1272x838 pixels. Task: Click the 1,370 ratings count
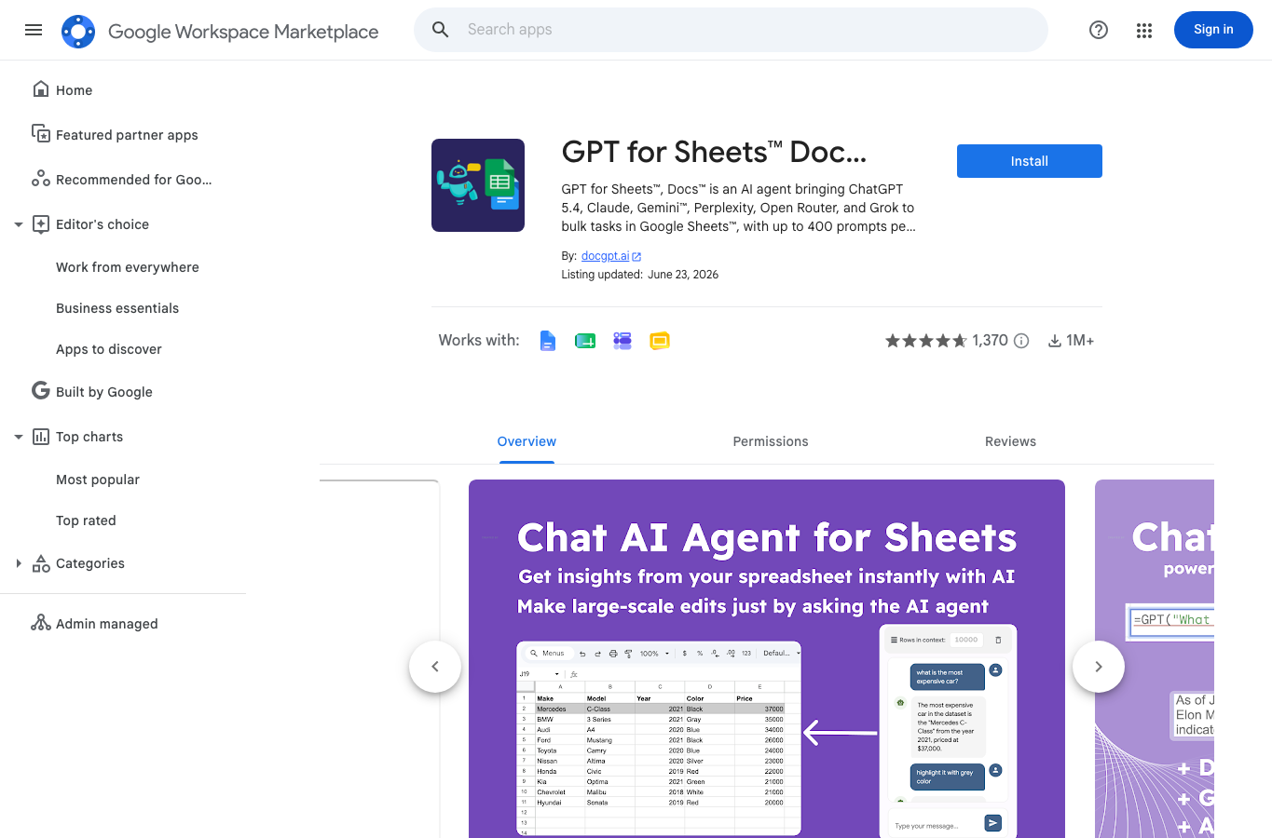(990, 341)
